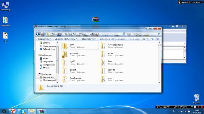This screenshot has width=204, height=114.
Task: Click the System32 breadcrumb segment
Action: point(93,34)
